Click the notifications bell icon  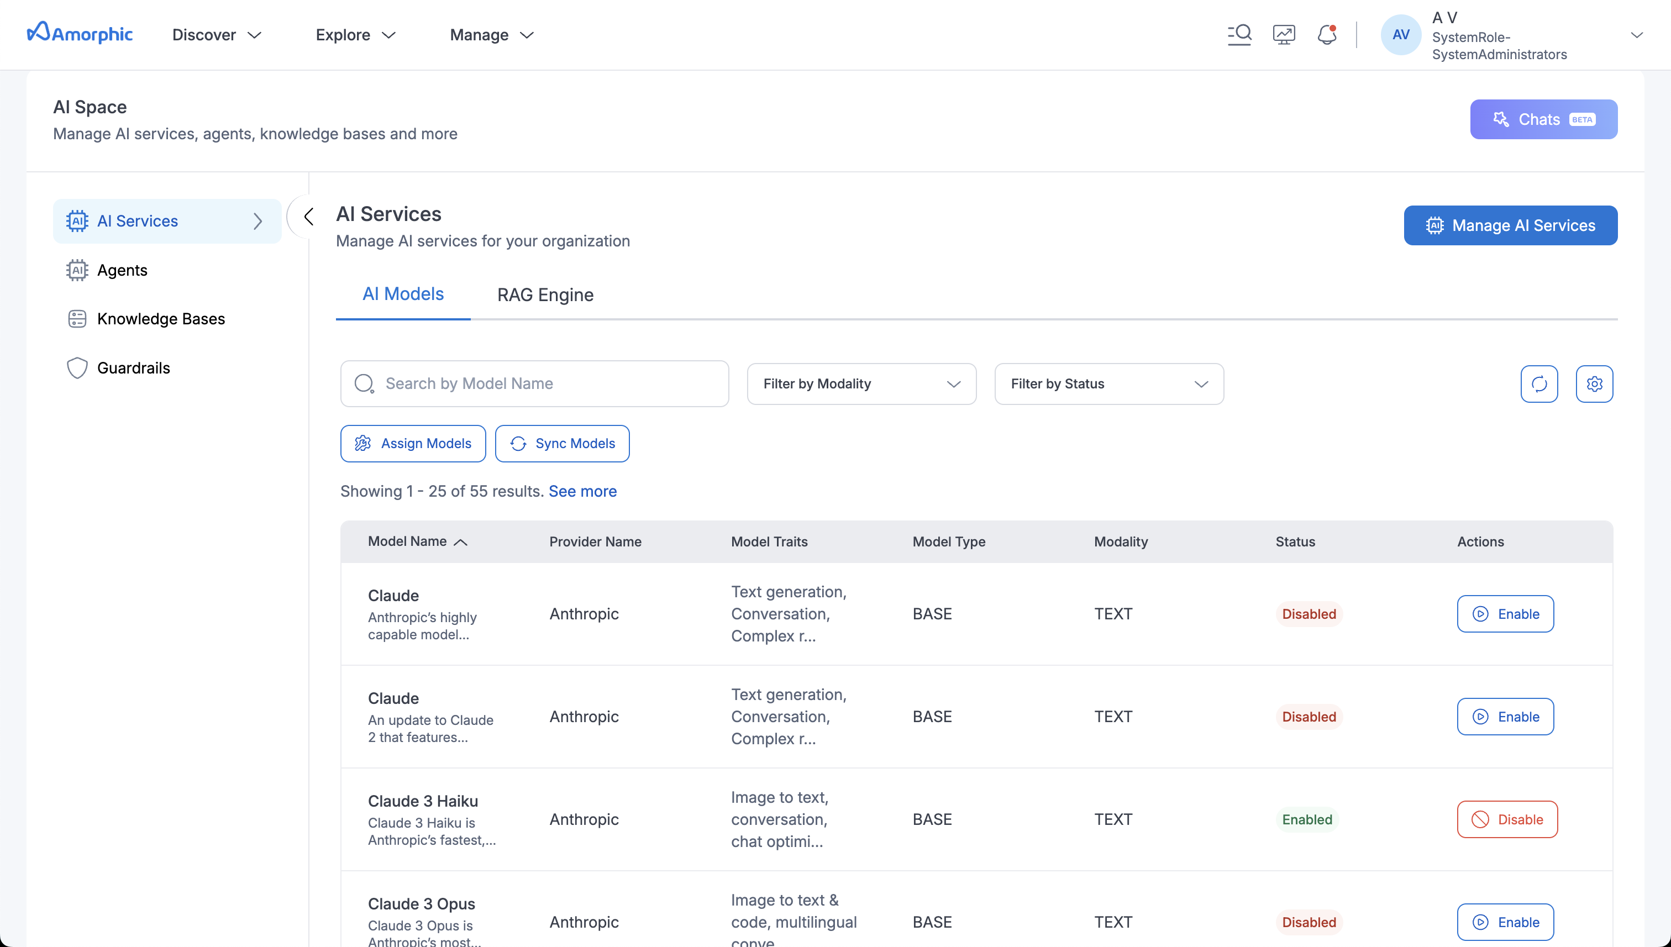(x=1326, y=34)
